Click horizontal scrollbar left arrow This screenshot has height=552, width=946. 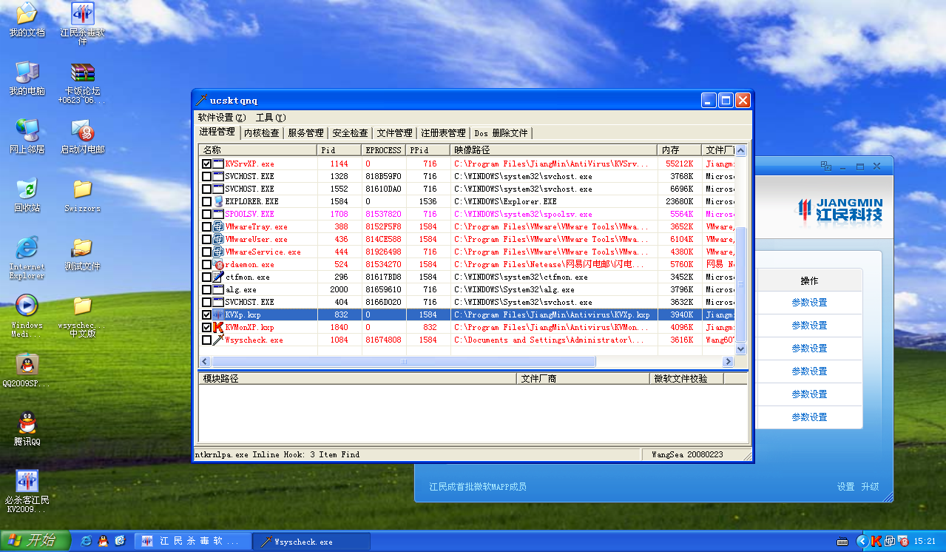[x=206, y=361]
